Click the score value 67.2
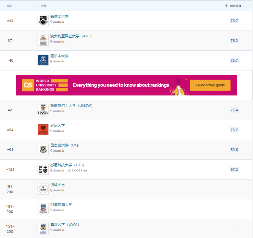253x238 pixels. click(234, 169)
